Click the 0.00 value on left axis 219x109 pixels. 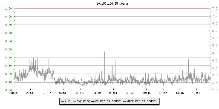point(8,90)
